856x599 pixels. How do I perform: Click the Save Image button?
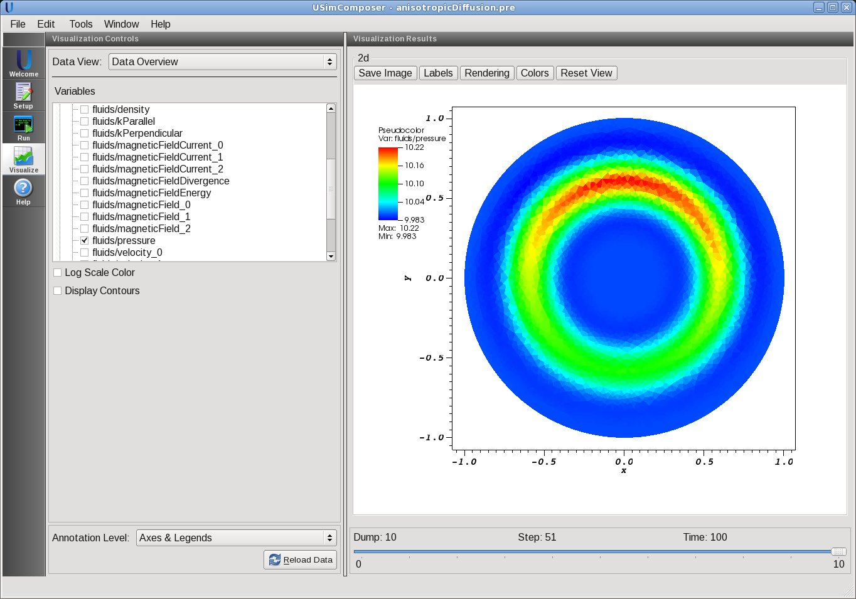(x=385, y=73)
